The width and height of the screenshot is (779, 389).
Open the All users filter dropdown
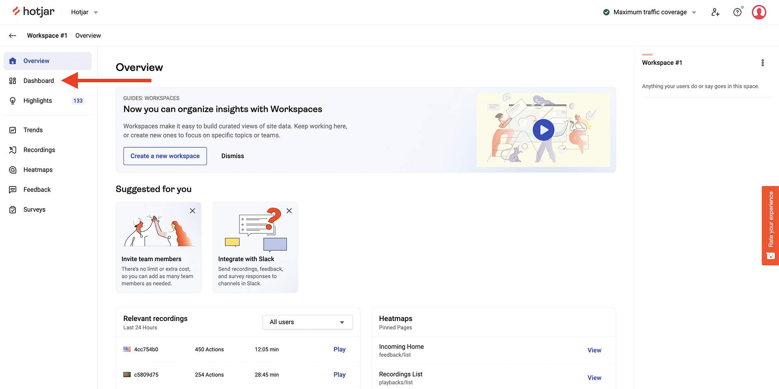point(307,322)
